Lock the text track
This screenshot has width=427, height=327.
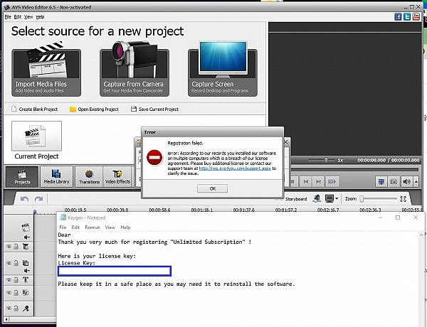16,279
